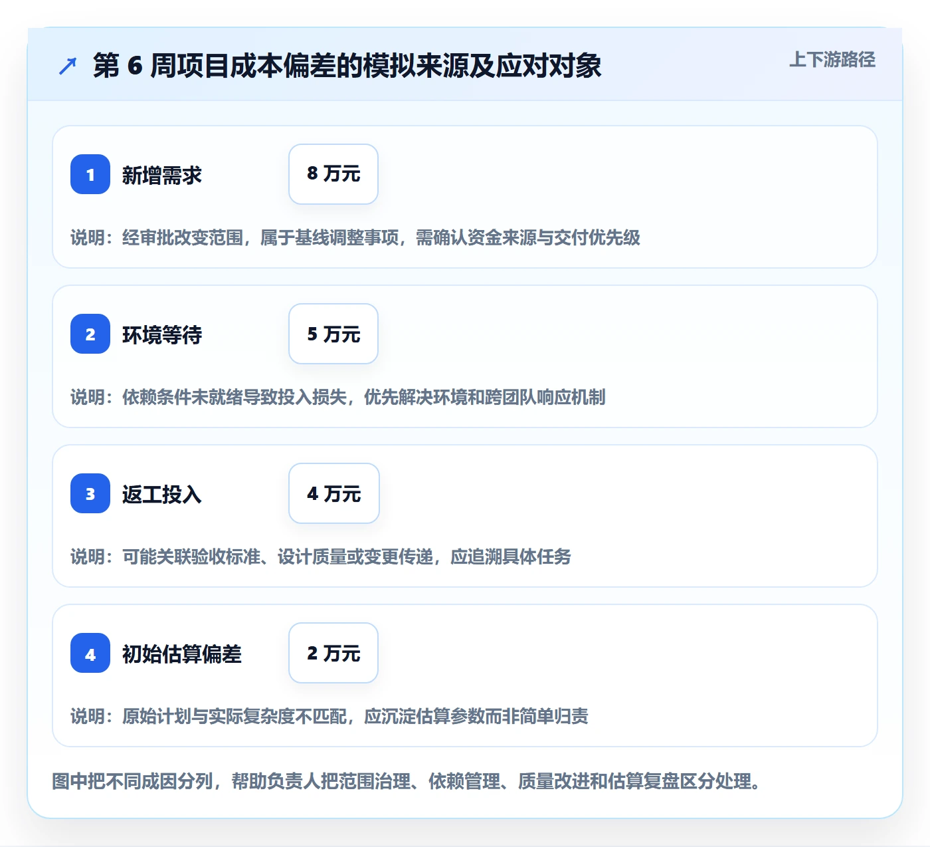
Task: Select the 8 万元 value chip
Action: pos(333,174)
